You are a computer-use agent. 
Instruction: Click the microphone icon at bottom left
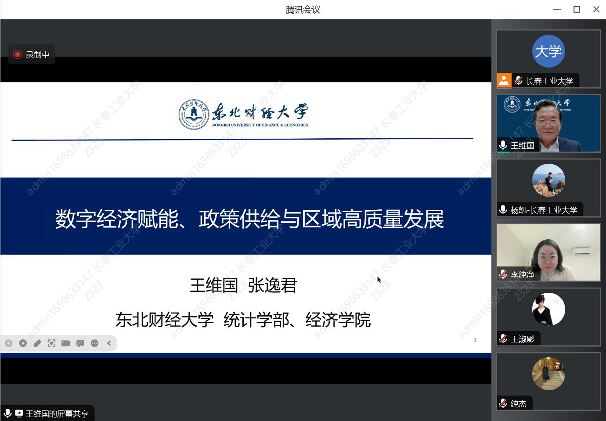pos(7,414)
